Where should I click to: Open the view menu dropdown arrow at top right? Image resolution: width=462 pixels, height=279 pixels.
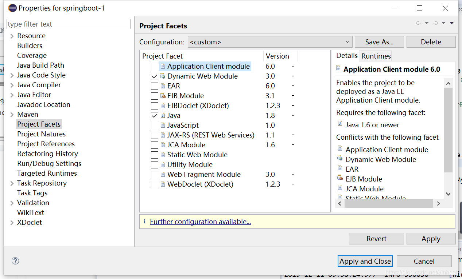tap(452, 23)
